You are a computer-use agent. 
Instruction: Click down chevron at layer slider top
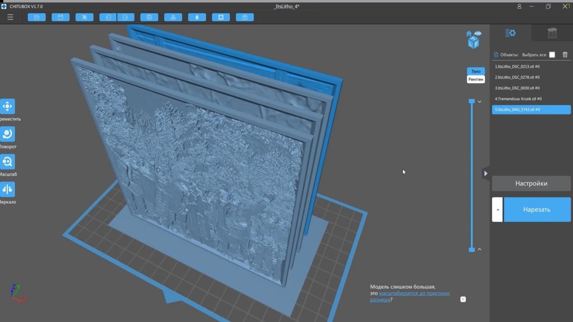[479, 102]
